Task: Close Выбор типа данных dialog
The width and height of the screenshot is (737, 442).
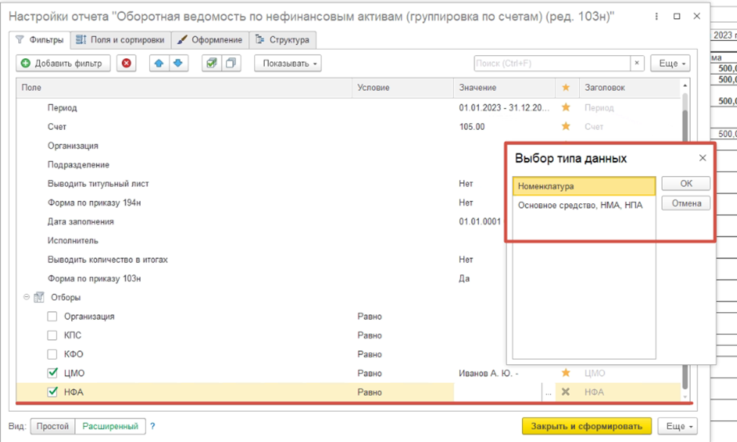Action: (702, 158)
